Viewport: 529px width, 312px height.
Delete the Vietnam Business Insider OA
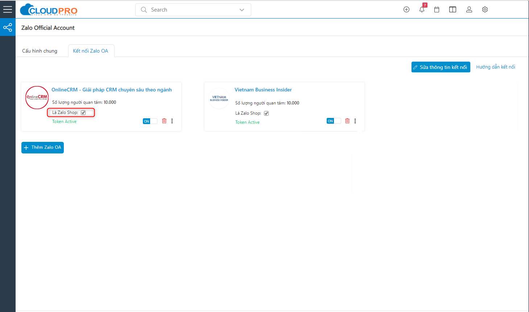347,121
